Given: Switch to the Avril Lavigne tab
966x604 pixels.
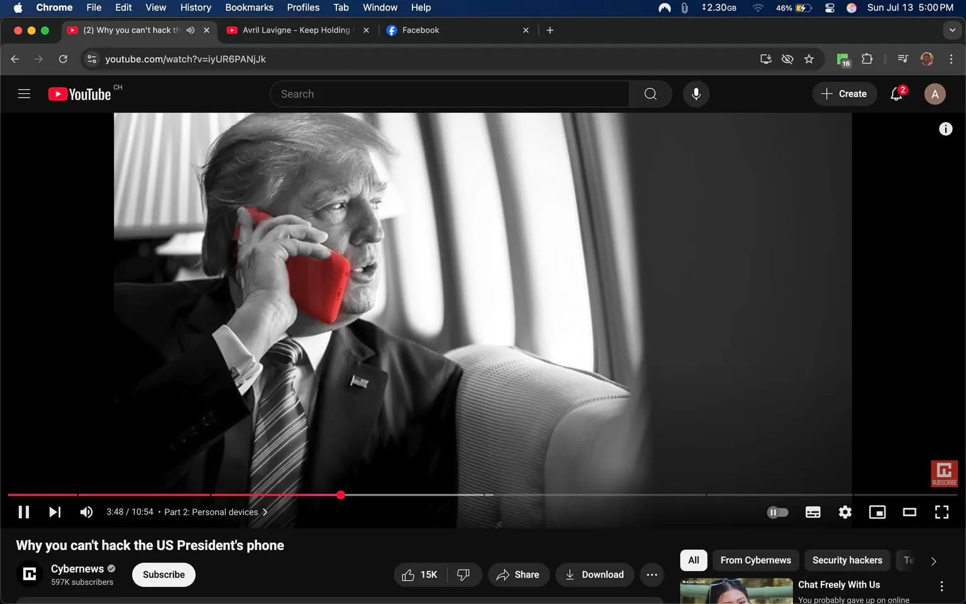Looking at the screenshot, I should 296,30.
